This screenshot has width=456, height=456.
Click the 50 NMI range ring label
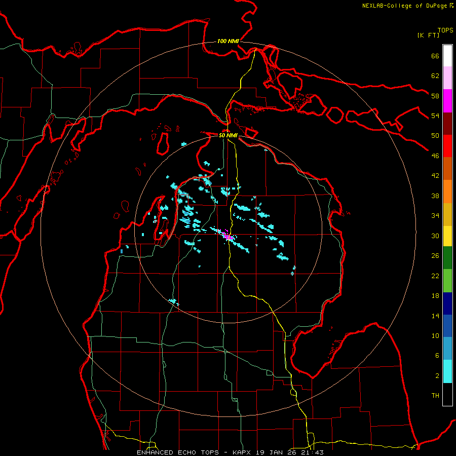click(x=228, y=135)
